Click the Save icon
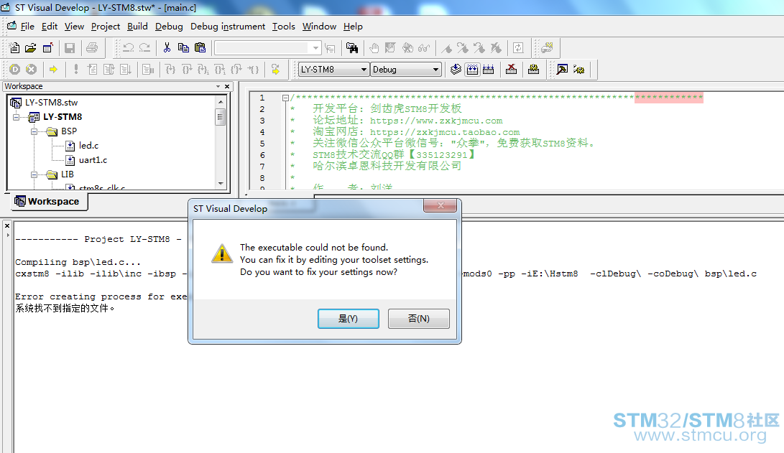The width and height of the screenshot is (784, 453). (70, 48)
